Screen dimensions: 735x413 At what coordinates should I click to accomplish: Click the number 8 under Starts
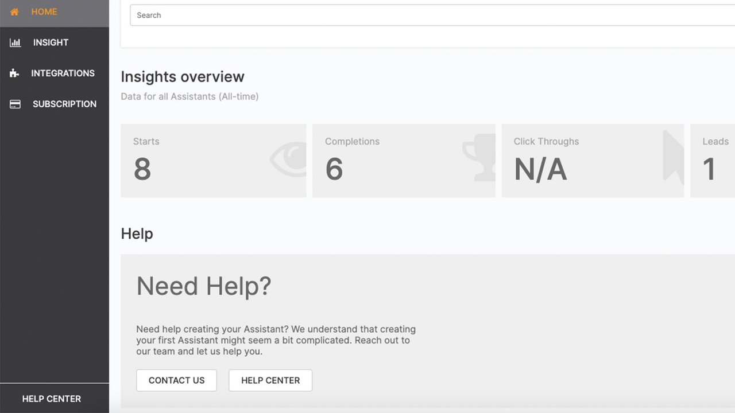pos(142,169)
